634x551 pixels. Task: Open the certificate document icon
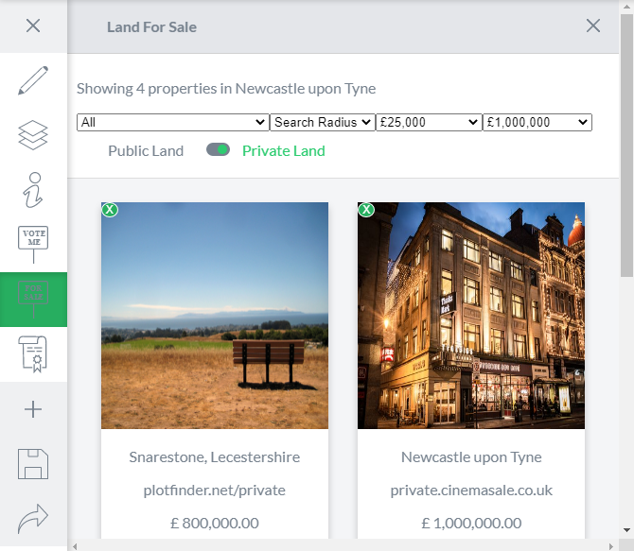33,353
